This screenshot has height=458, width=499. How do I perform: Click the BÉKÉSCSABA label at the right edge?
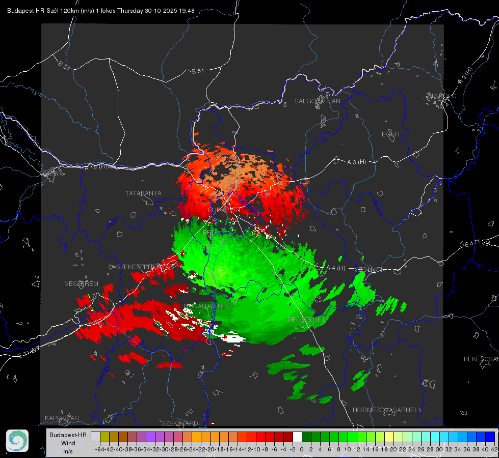(481, 359)
